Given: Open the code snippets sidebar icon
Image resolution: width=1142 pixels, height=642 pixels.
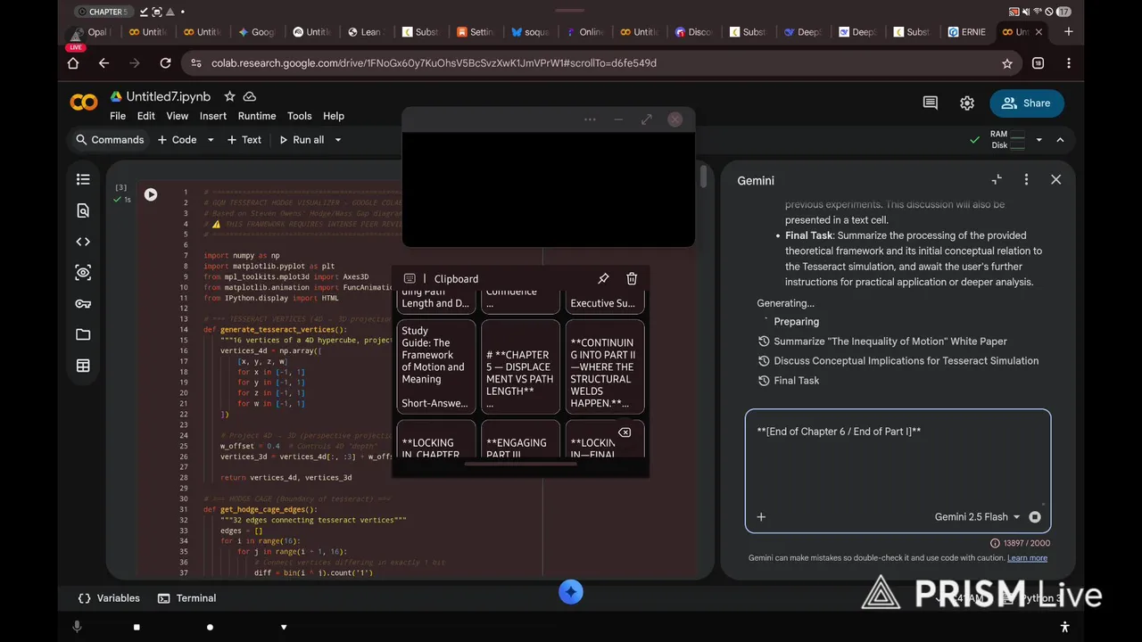Looking at the screenshot, I should click(x=83, y=242).
